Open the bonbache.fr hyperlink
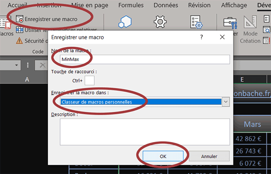 point(252,93)
